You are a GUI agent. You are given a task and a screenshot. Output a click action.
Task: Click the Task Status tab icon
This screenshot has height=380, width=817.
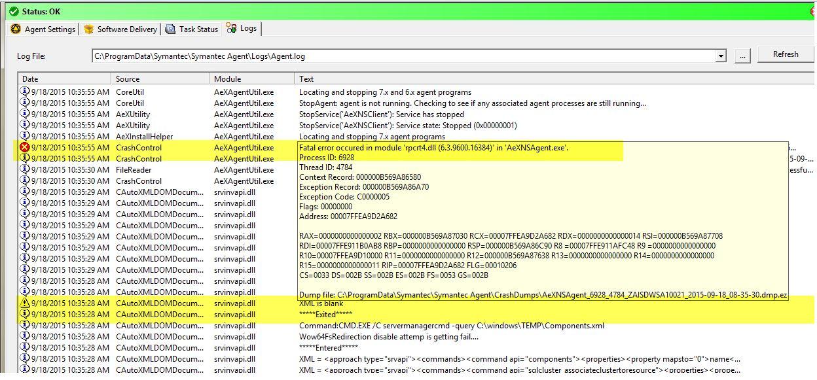[x=170, y=29]
